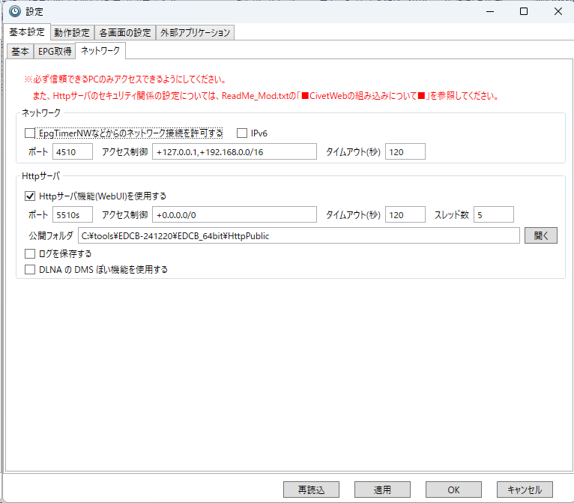Click the 適用 apply button
This screenshot has height=503, width=574.
point(383,490)
